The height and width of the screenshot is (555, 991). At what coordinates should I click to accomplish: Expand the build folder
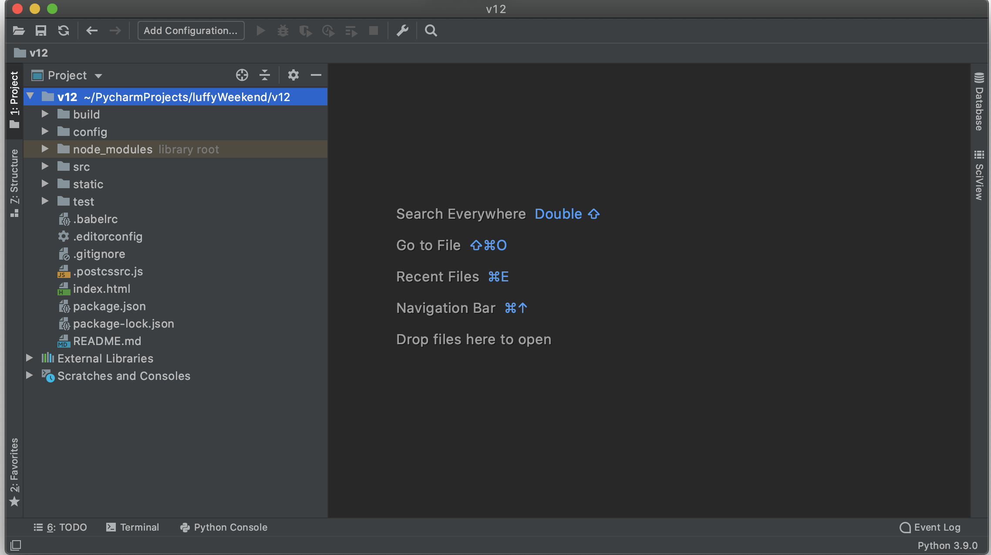click(45, 114)
